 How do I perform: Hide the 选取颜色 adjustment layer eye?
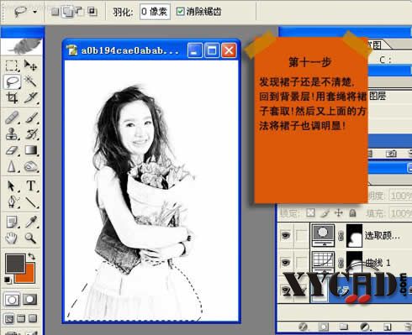[x=286, y=235]
